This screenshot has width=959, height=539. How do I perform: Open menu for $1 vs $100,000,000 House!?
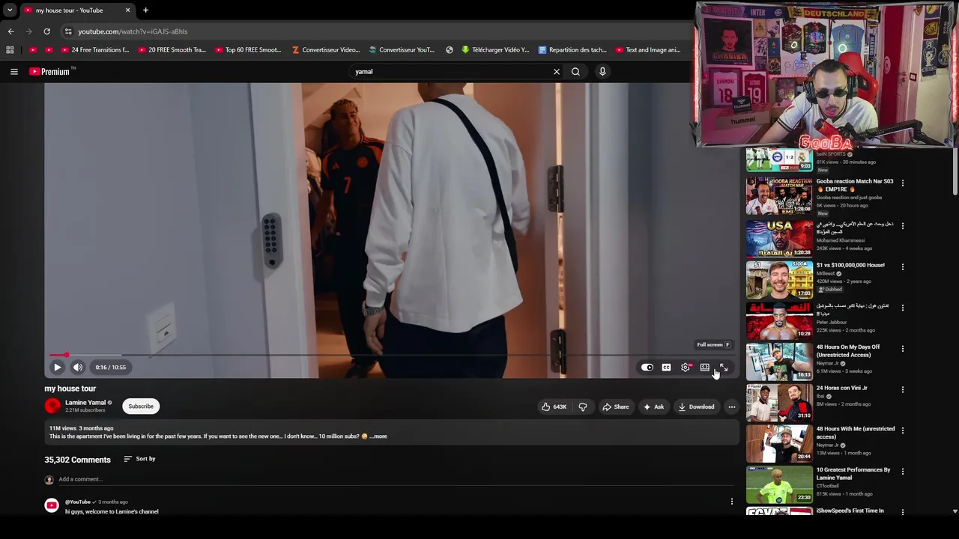(x=902, y=267)
